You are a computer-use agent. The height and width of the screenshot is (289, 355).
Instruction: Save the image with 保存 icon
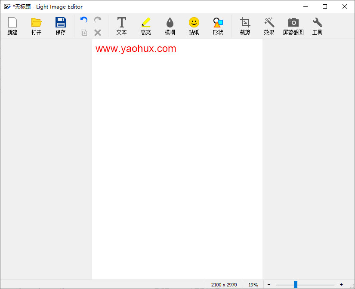61,26
